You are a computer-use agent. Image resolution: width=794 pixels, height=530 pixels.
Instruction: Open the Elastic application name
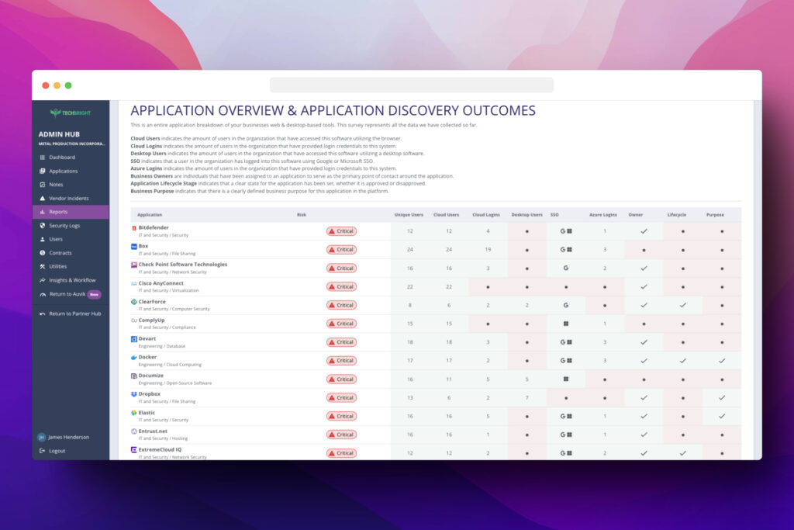pyautogui.click(x=147, y=413)
